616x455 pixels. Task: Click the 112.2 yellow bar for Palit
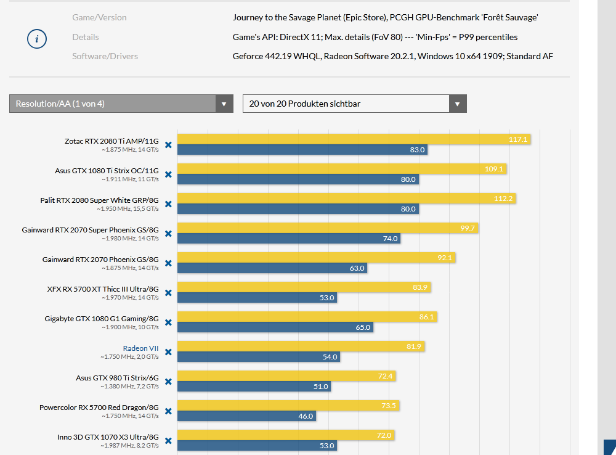click(346, 198)
